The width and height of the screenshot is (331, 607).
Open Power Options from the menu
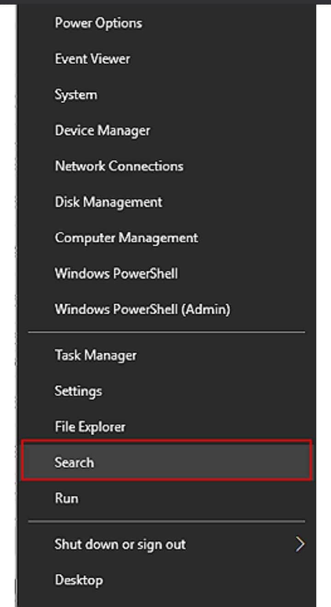pyautogui.click(x=98, y=23)
